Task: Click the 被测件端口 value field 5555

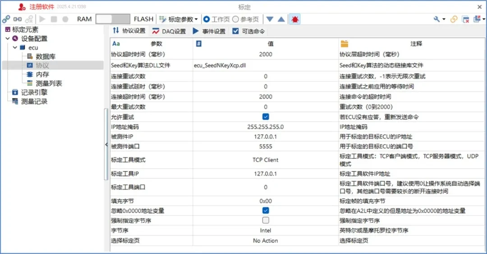Action: tap(266, 146)
